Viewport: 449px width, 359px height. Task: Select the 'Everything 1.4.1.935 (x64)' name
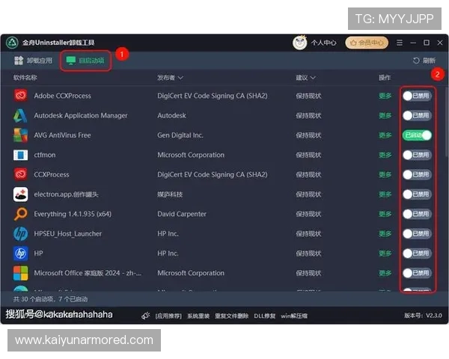(x=73, y=214)
